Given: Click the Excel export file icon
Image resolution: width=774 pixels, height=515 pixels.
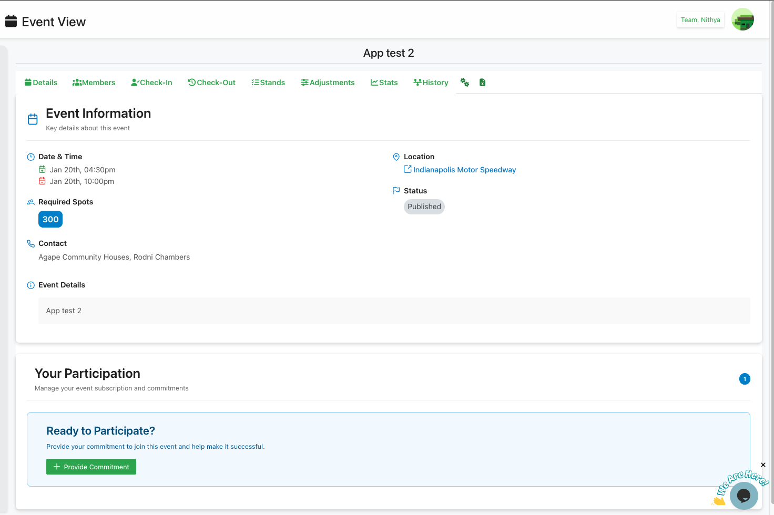Looking at the screenshot, I should [x=482, y=83].
